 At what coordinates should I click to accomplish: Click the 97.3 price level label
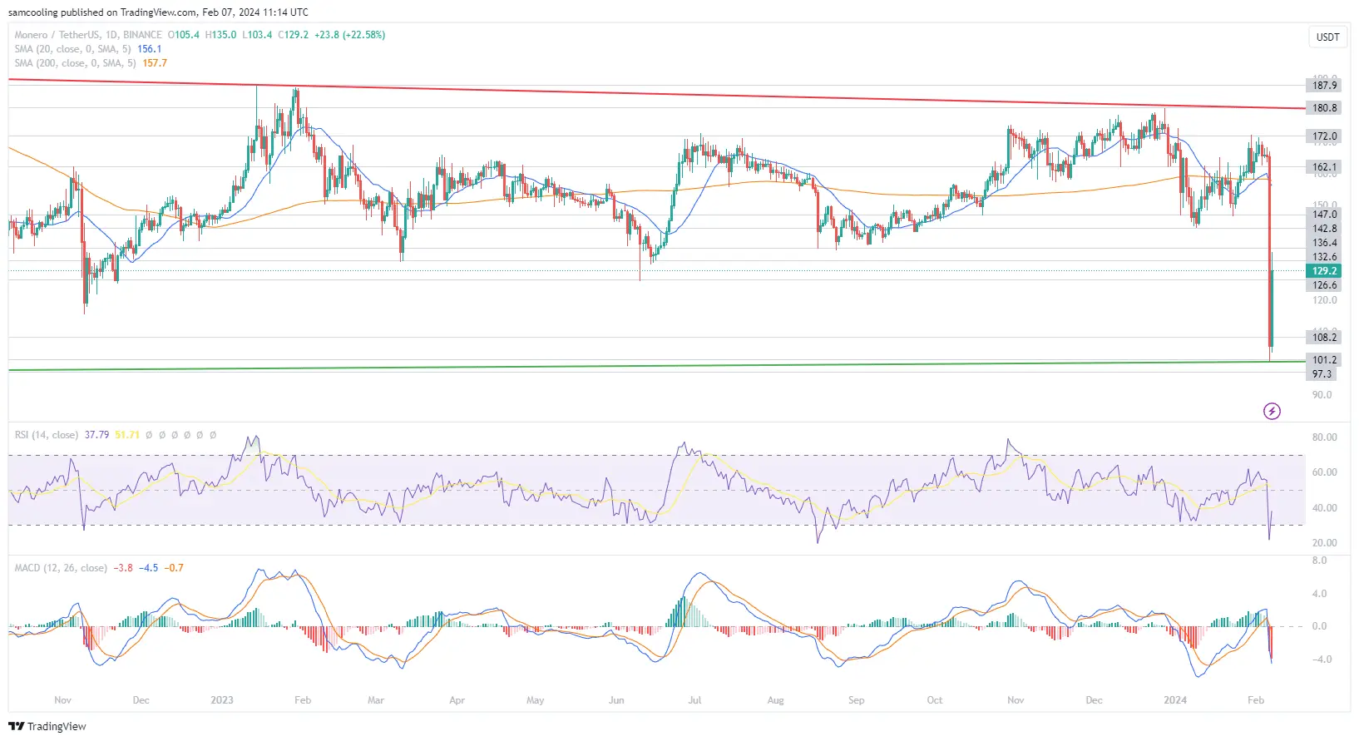click(1322, 374)
